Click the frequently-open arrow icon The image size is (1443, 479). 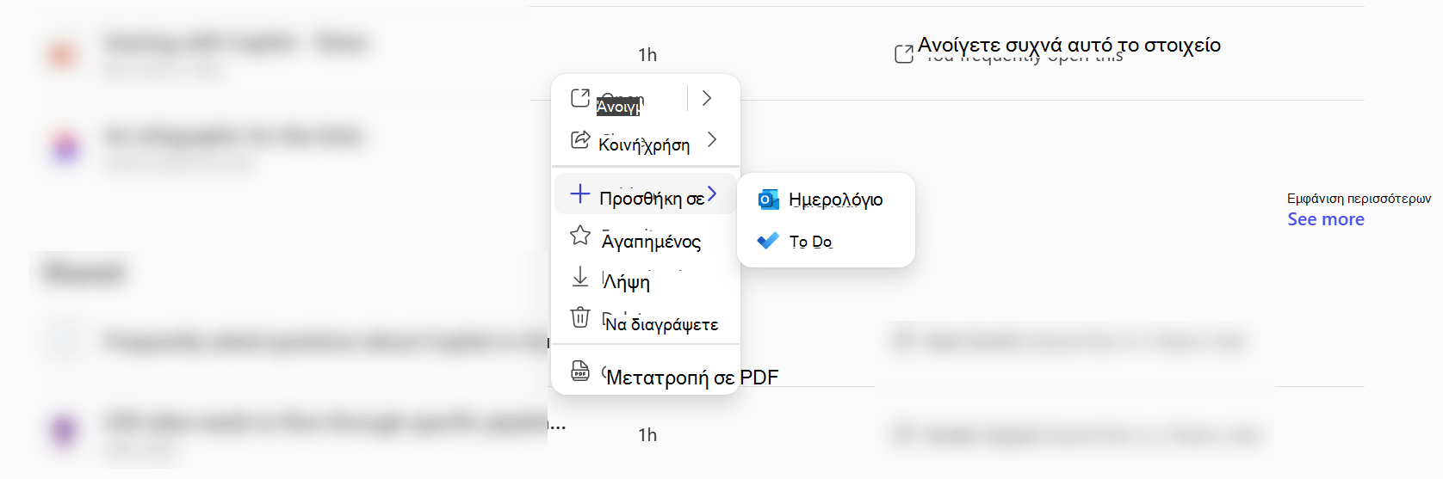click(x=904, y=54)
